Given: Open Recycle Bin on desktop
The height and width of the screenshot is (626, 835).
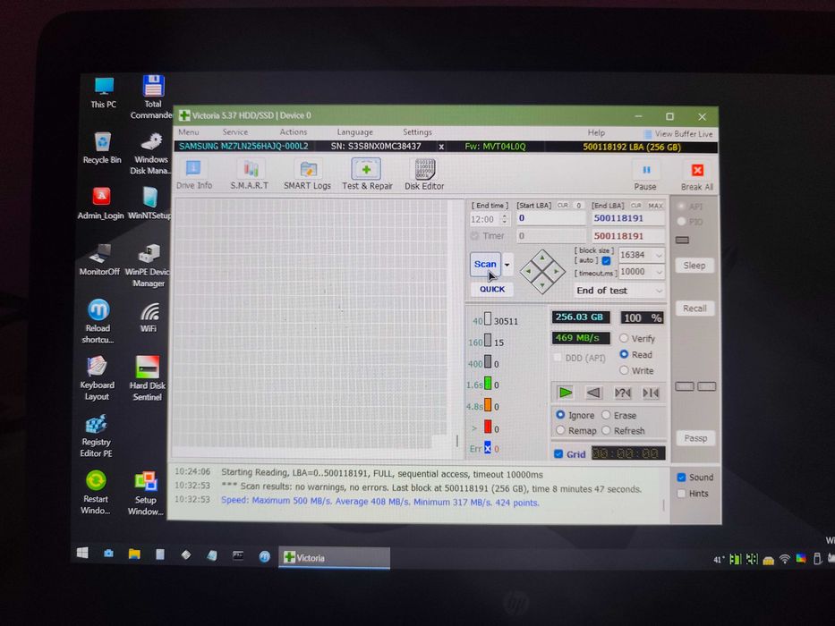Looking at the screenshot, I should tap(102, 148).
